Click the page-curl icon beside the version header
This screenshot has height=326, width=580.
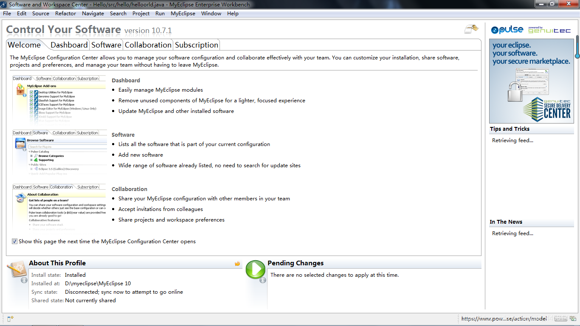coord(471,29)
